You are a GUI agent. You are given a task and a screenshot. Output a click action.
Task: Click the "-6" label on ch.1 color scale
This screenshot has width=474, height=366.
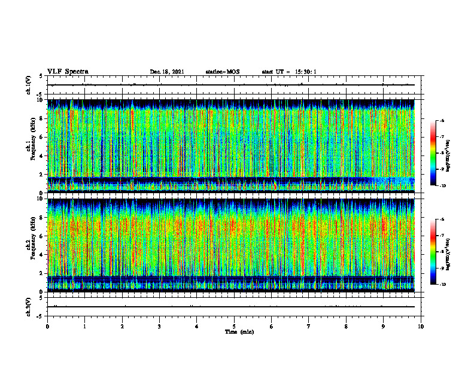pos(442,121)
